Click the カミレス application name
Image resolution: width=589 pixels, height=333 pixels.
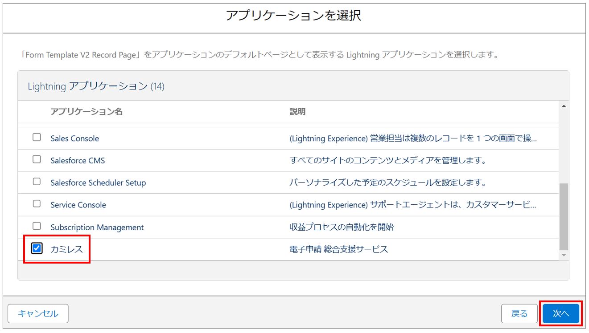(x=67, y=249)
